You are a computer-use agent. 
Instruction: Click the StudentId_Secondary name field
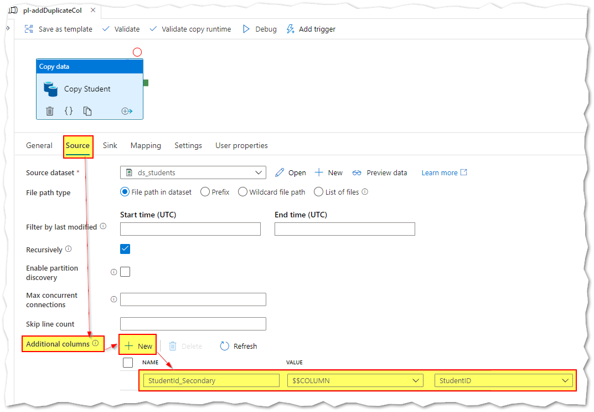click(x=211, y=380)
